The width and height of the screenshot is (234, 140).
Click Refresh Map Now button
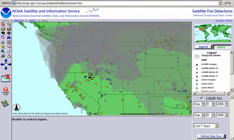pos(211,136)
